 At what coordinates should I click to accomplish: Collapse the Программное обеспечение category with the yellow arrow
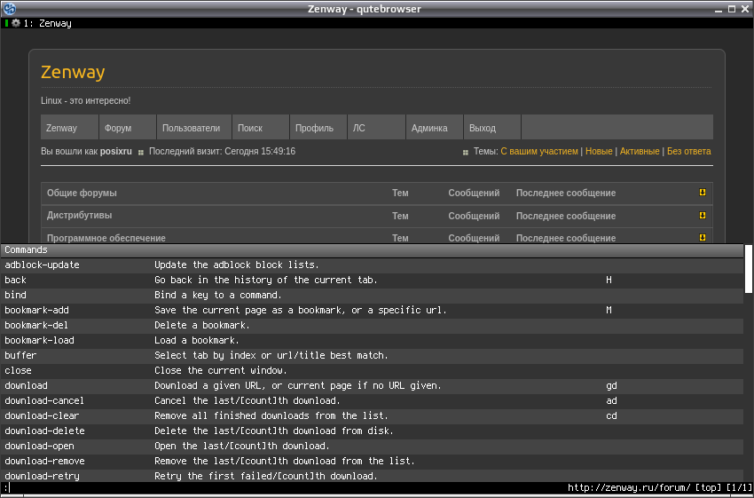click(x=702, y=237)
